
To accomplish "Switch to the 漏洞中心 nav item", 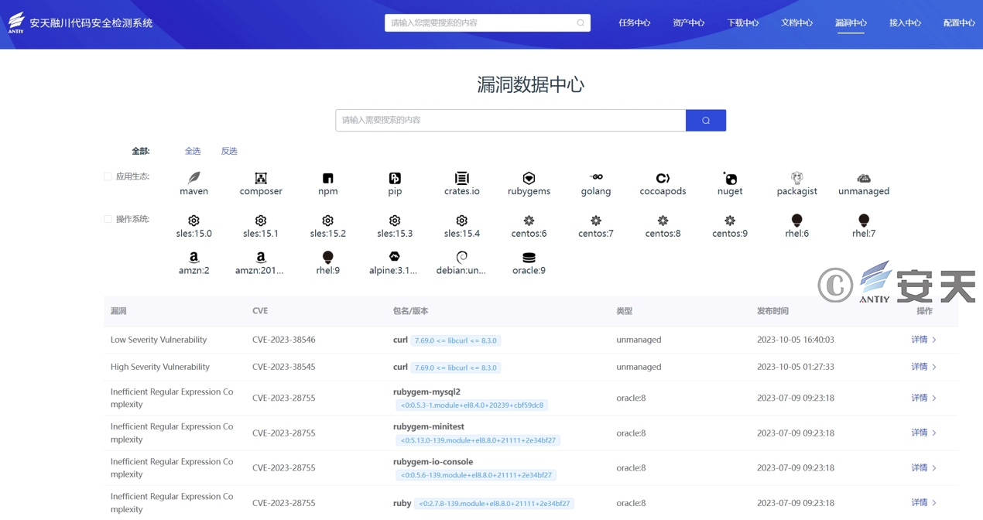I will pyautogui.click(x=851, y=23).
